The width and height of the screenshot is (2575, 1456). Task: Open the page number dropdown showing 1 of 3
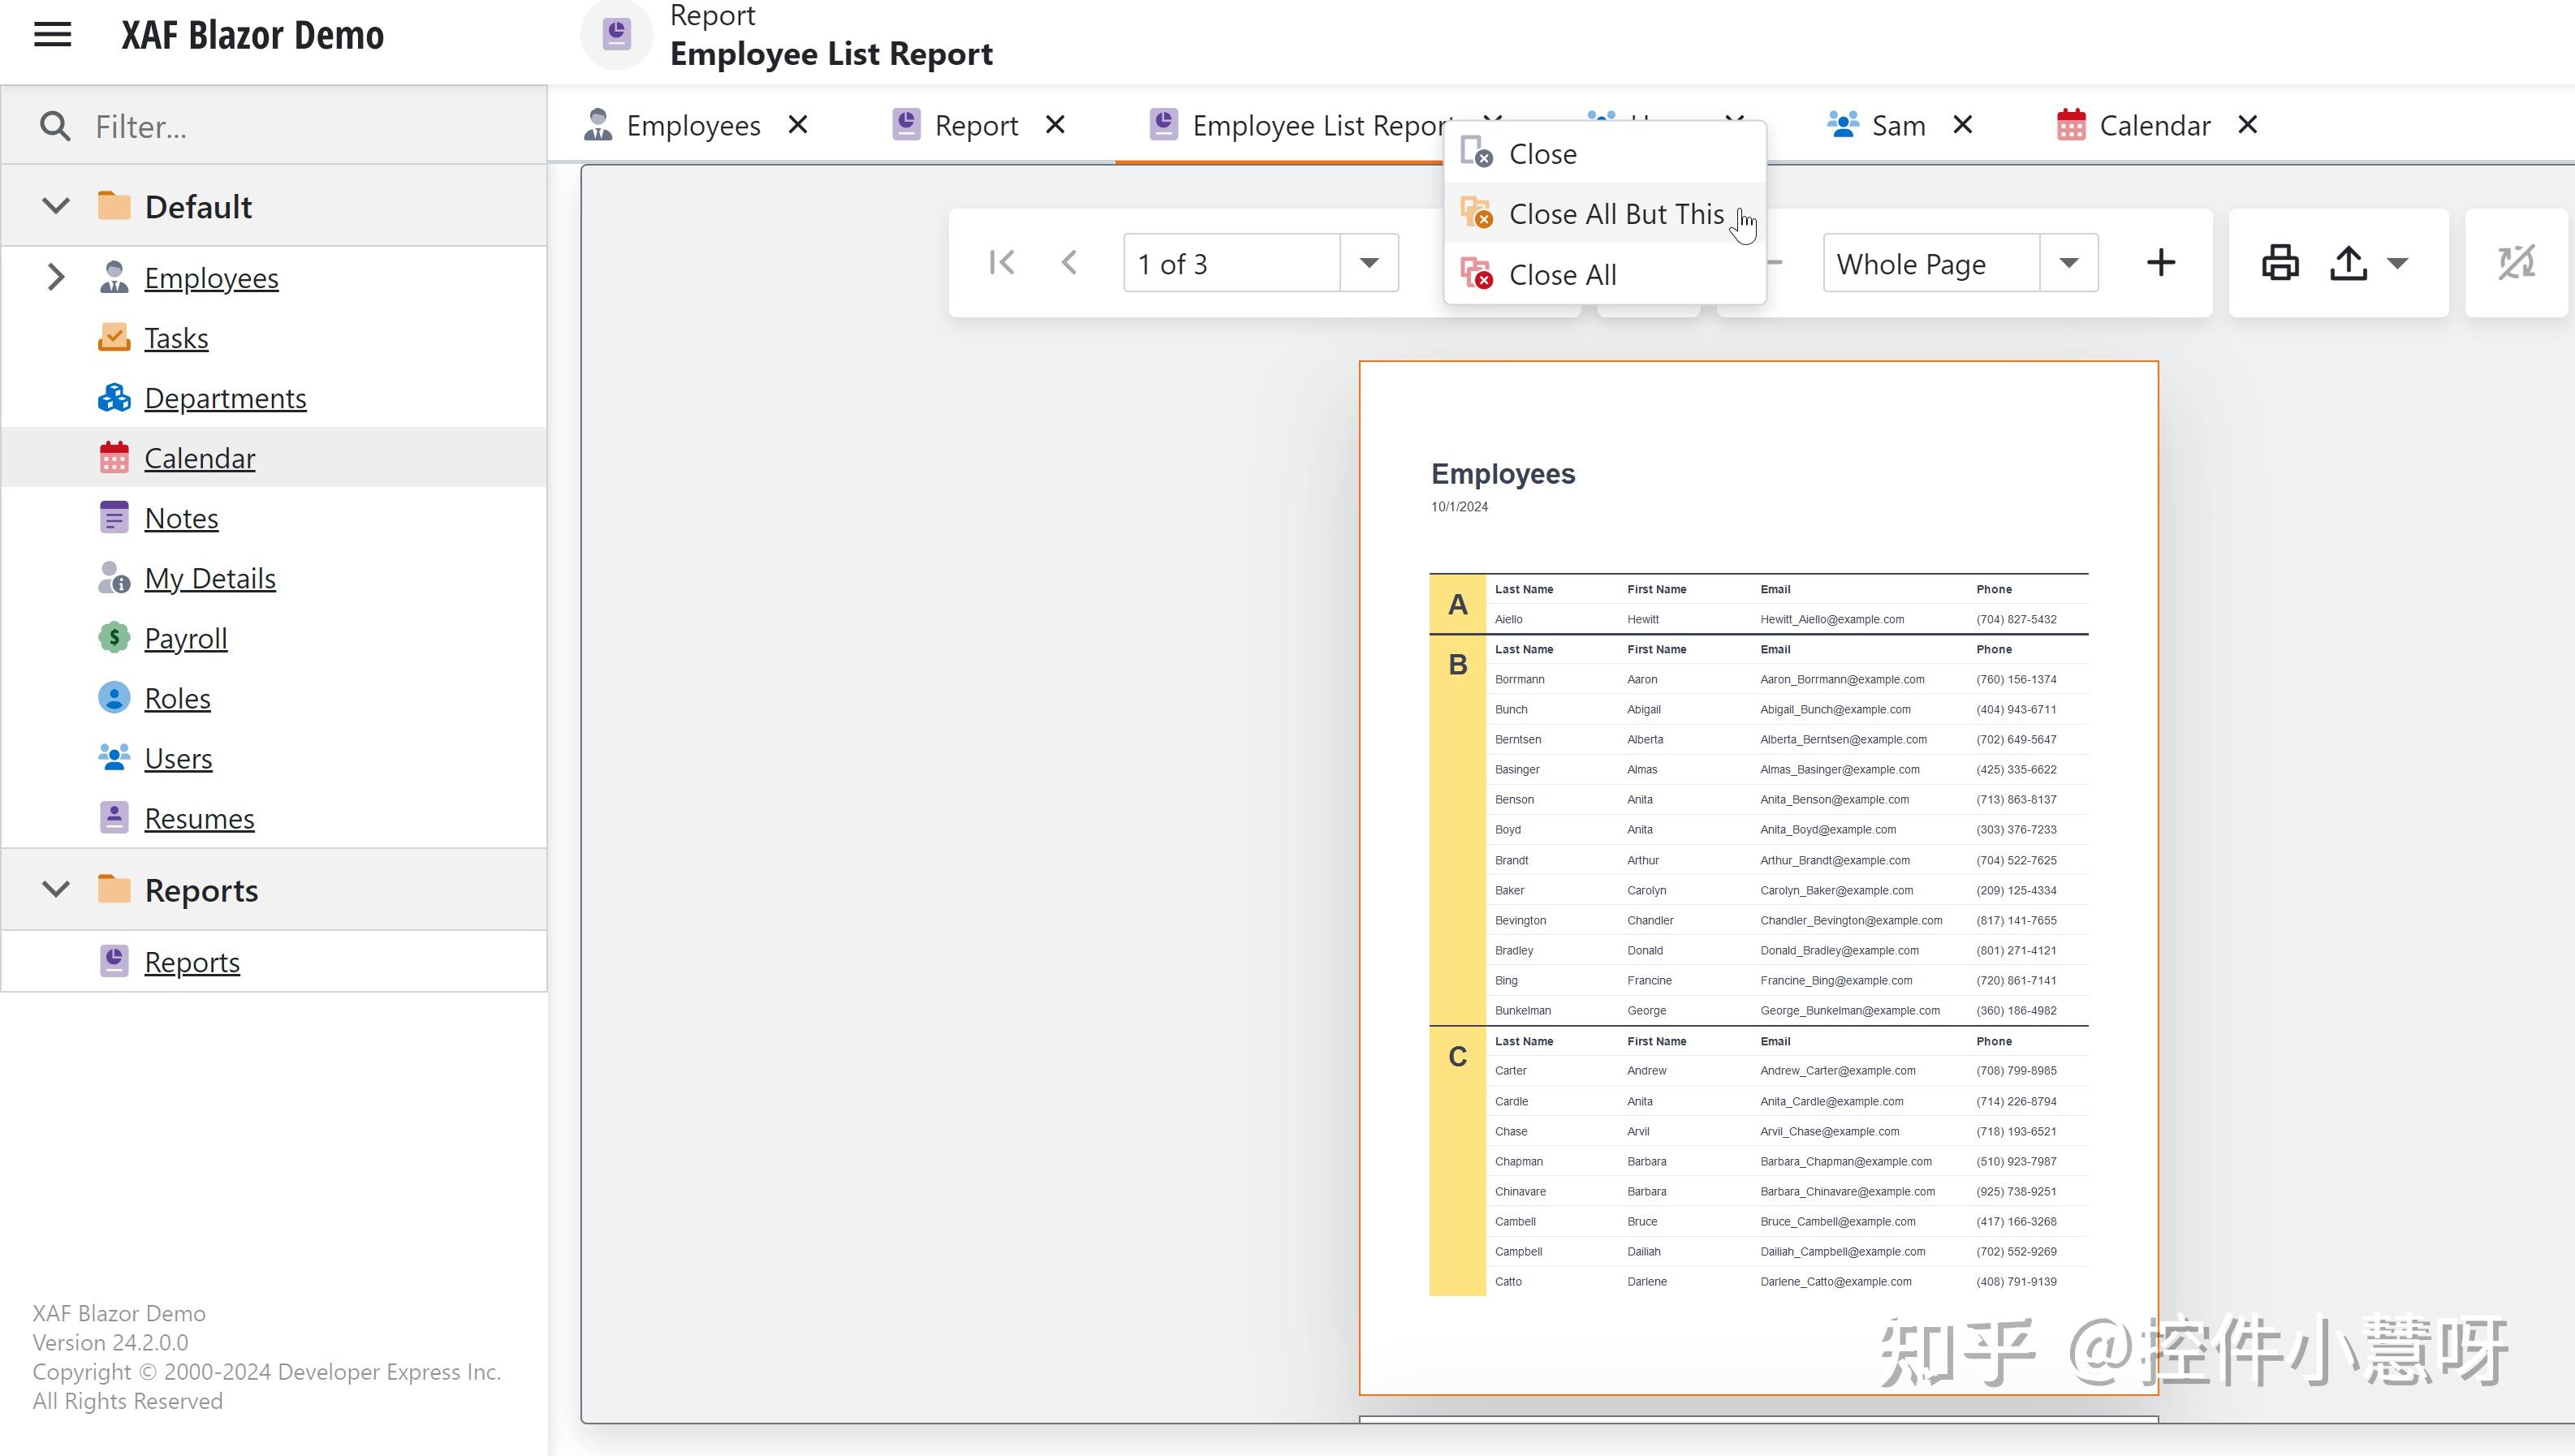coord(1368,262)
